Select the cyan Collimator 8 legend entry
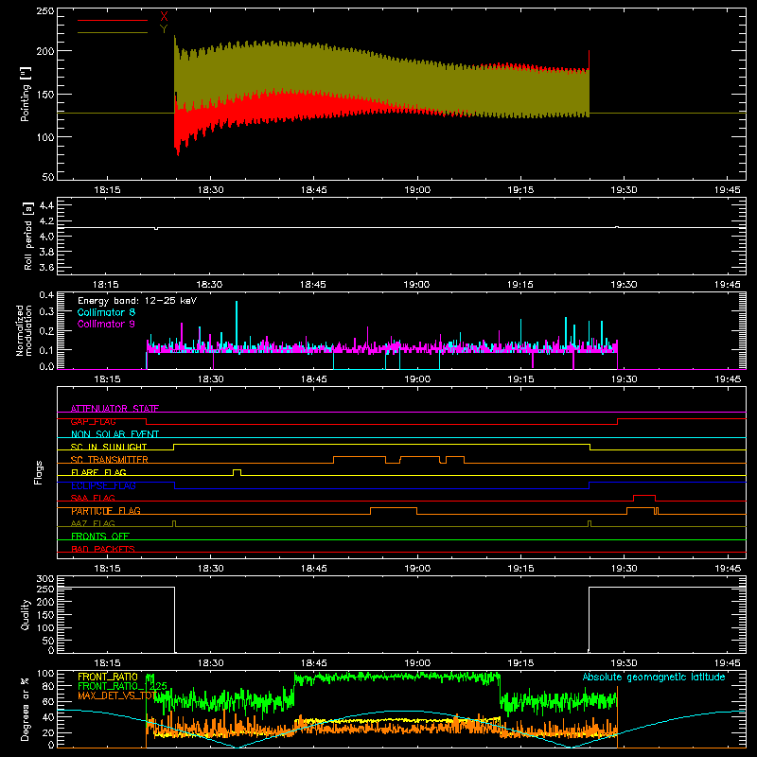Viewport: 757px width, 757px height. pyautogui.click(x=106, y=312)
